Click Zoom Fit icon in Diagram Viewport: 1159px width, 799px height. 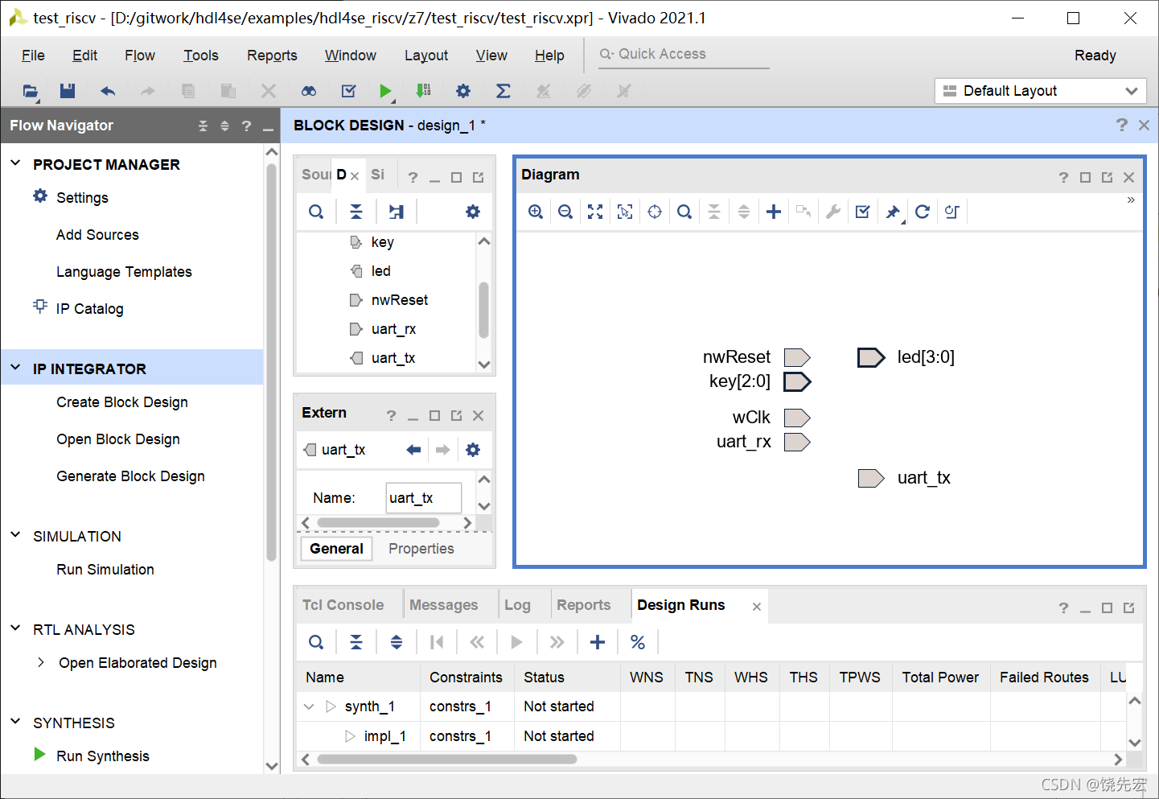click(x=595, y=212)
